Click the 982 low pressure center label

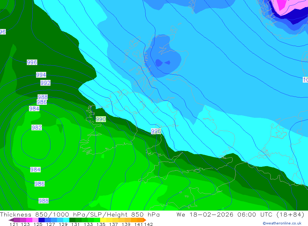(37, 127)
